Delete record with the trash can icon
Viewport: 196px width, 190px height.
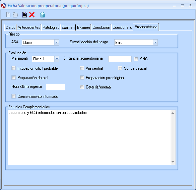(43, 15)
